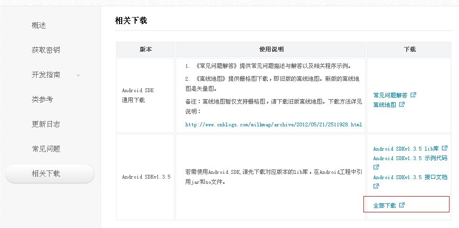Screen dimensions: 459x228
Task: Click the 常见问题解答 download link
Action: pyautogui.click(x=390, y=95)
